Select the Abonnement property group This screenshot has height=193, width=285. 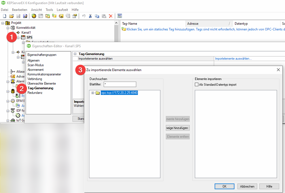(35, 70)
